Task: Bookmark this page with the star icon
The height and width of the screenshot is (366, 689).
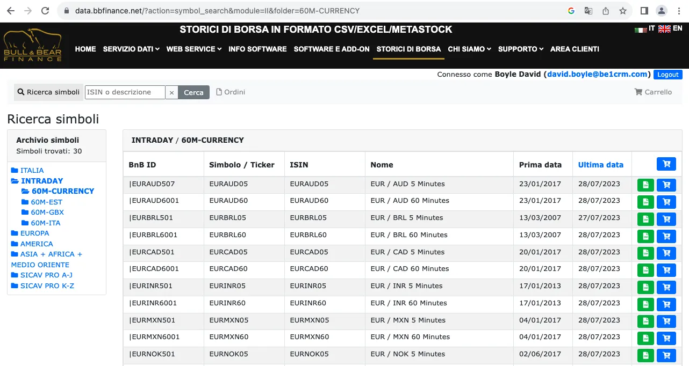Action: coord(623,11)
